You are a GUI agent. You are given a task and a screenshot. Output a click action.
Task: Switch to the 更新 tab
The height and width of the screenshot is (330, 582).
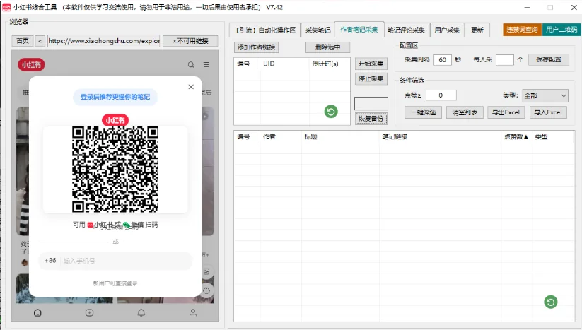(x=477, y=30)
